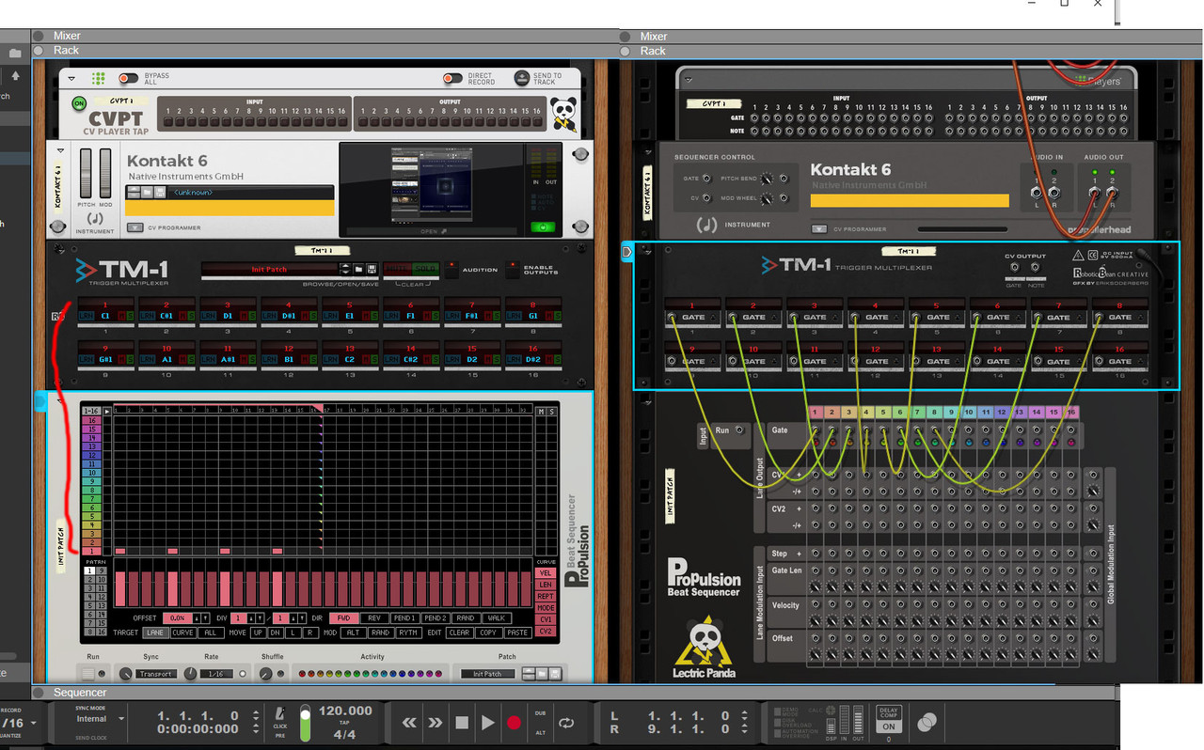Image resolution: width=1204 pixels, height=750 pixels.
Task: Click the red Record button in transport
Action: tap(514, 723)
